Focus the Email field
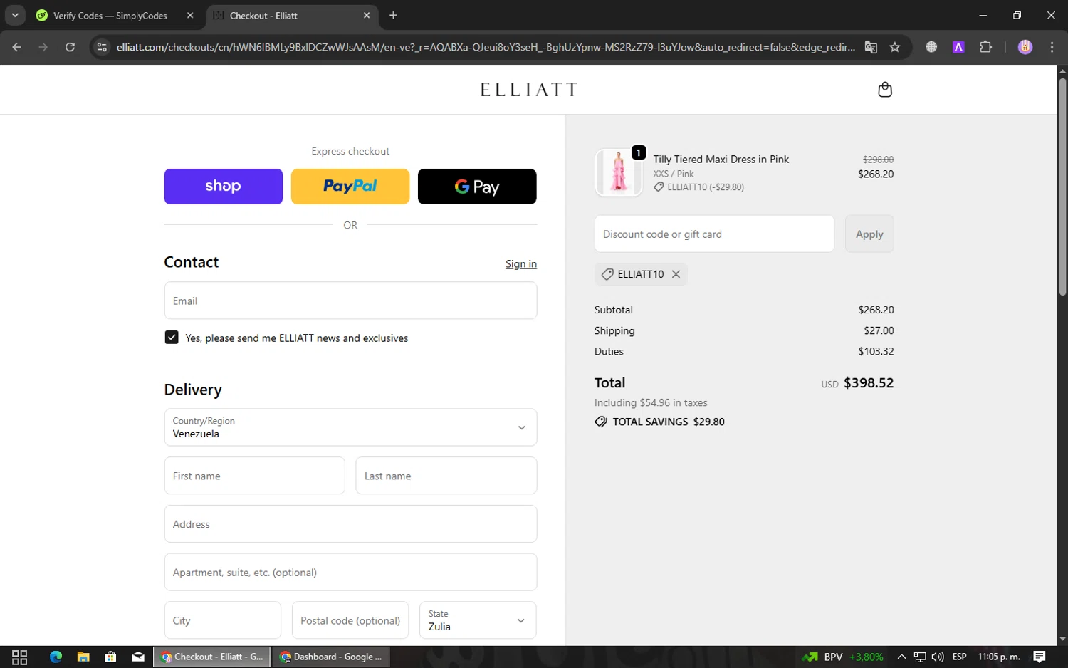 pos(350,301)
